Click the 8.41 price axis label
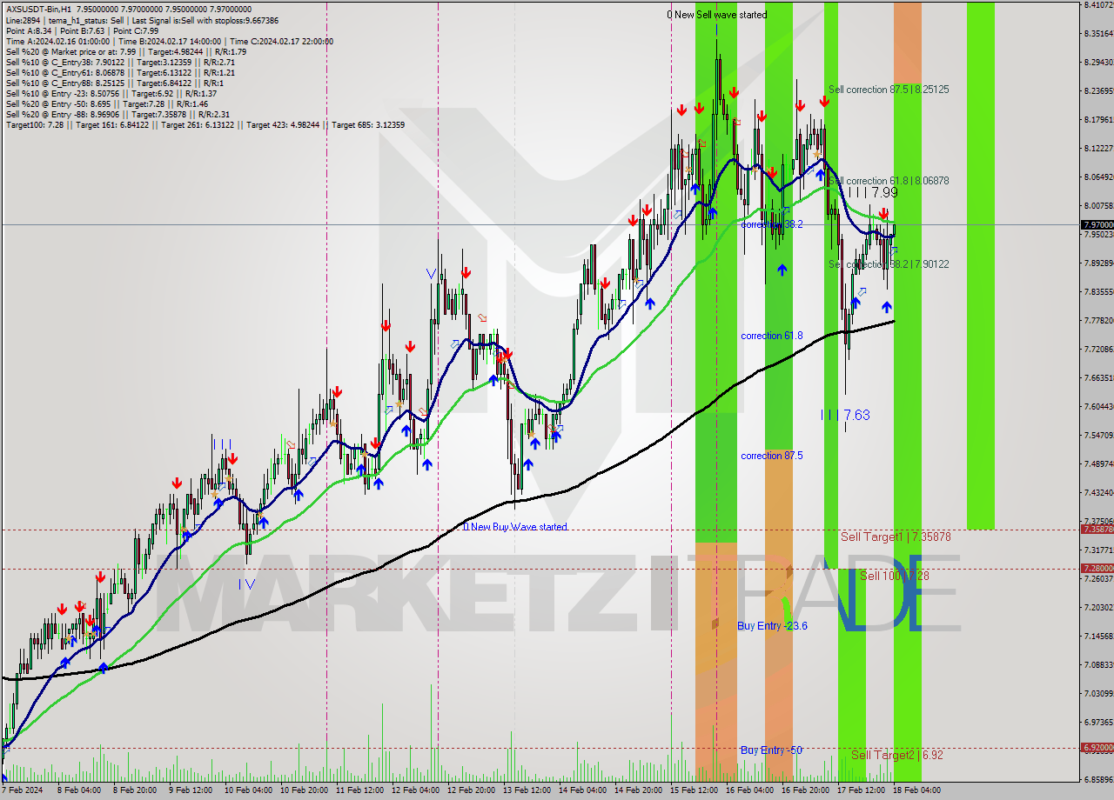 coord(1098,5)
